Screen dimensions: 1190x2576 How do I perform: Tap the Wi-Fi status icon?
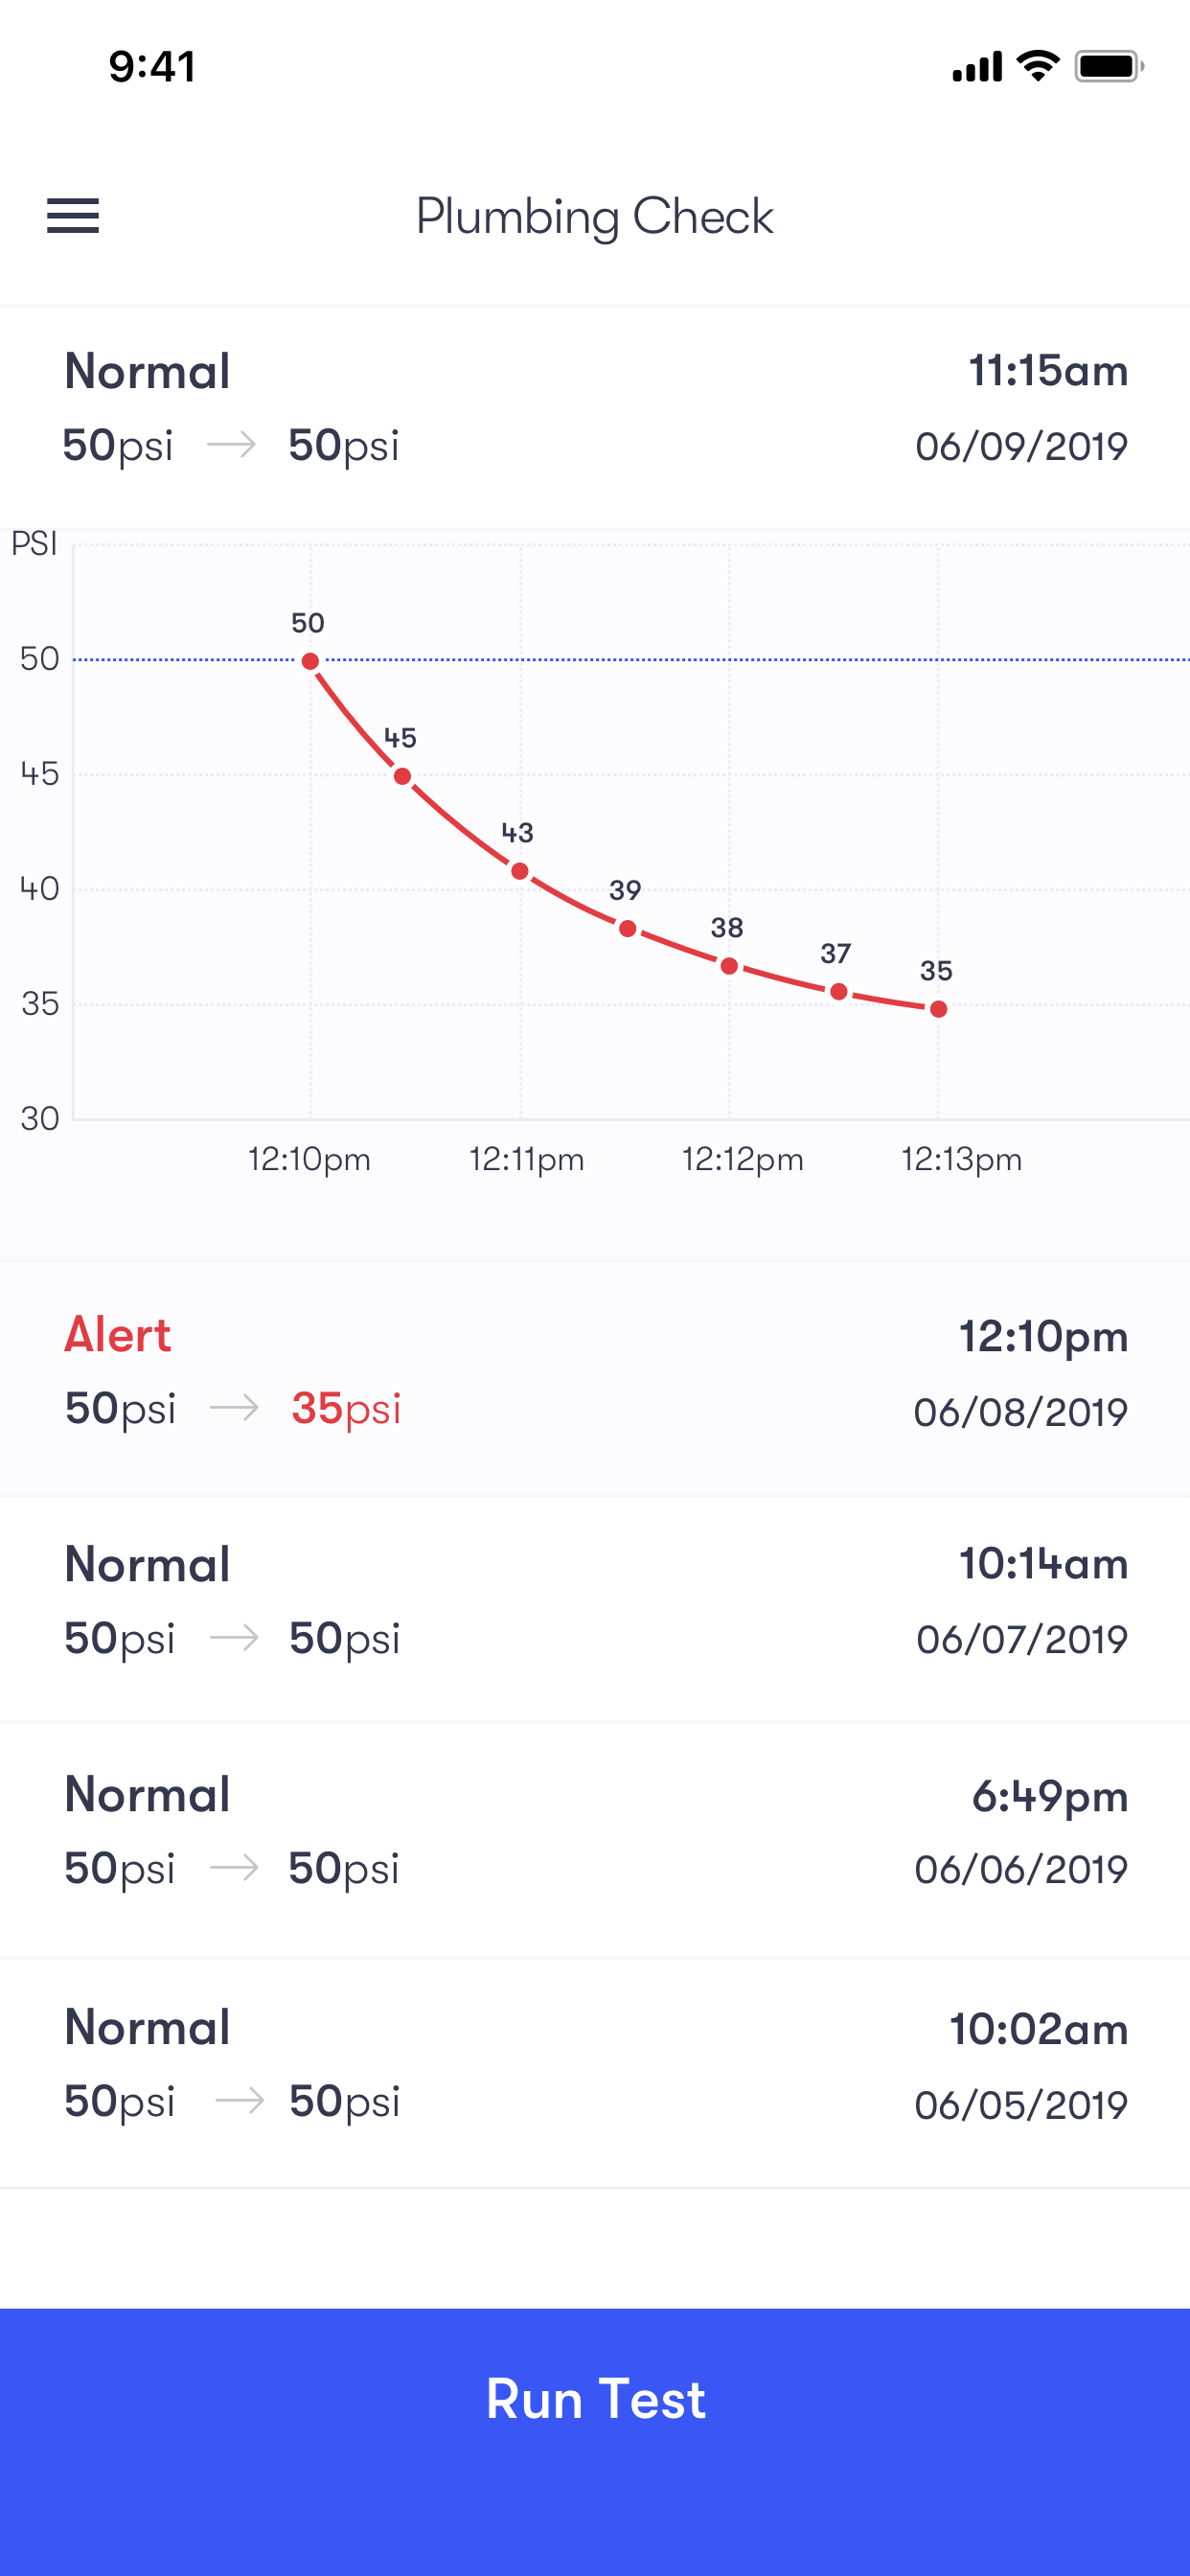(1038, 66)
